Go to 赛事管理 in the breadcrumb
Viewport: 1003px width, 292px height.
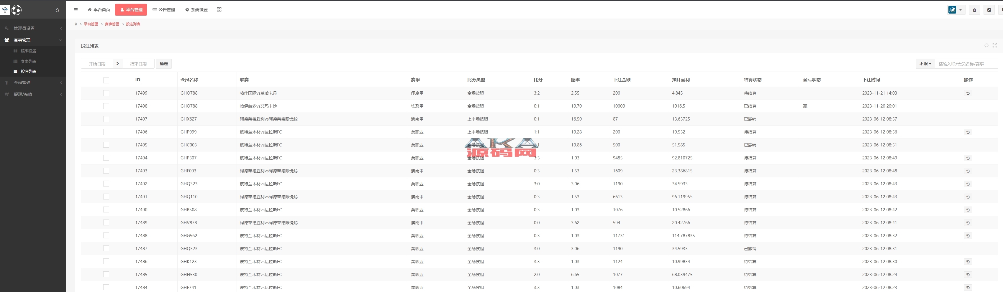(x=112, y=24)
